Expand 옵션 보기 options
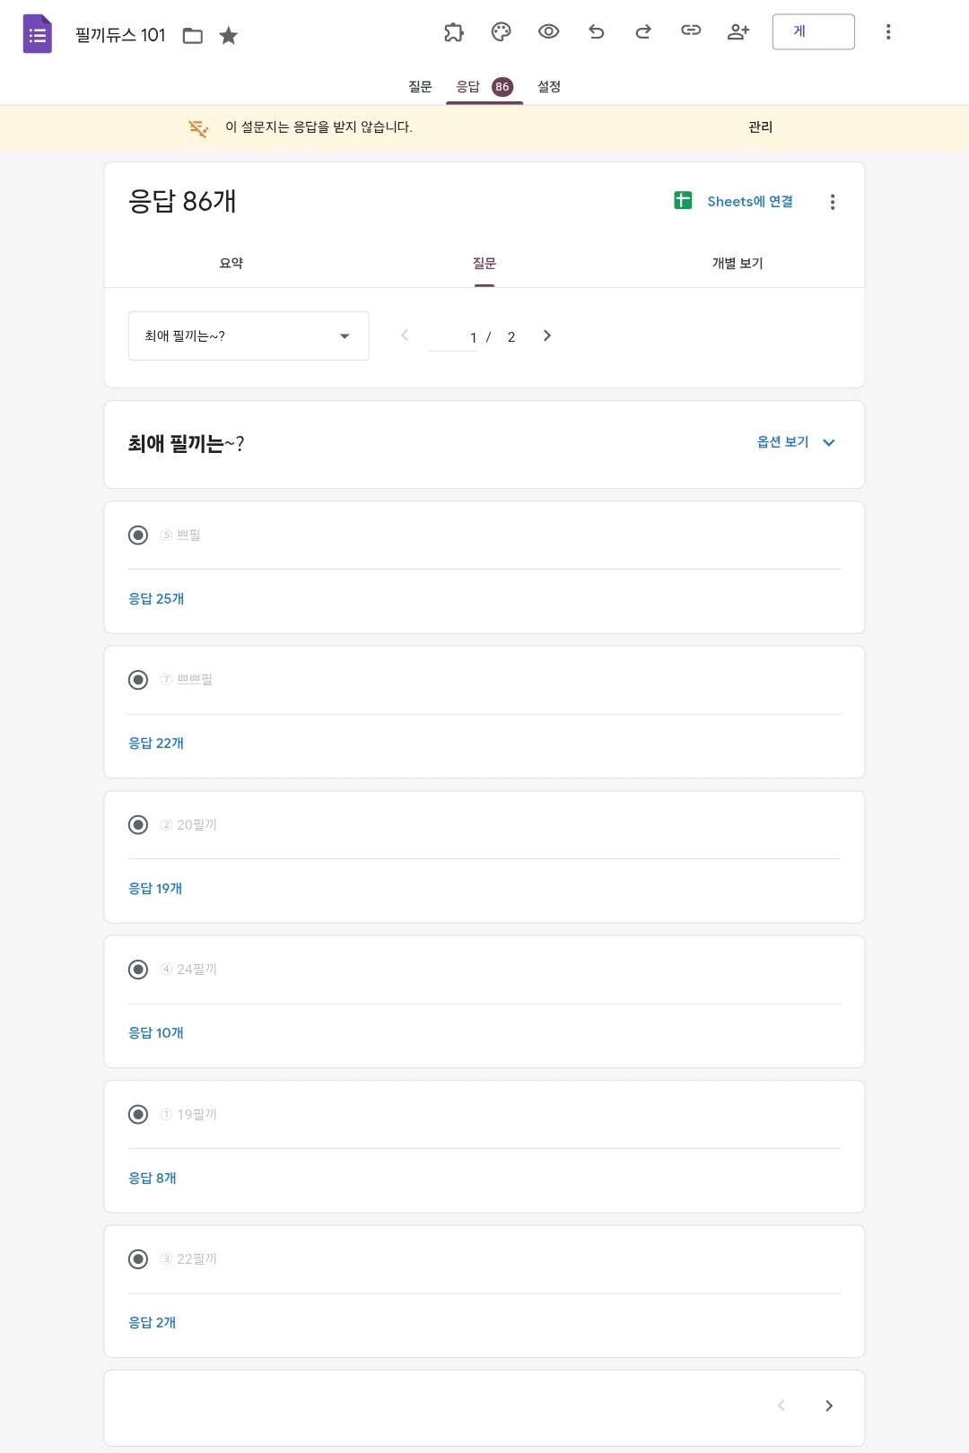969x1453 pixels. pyautogui.click(x=796, y=442)
